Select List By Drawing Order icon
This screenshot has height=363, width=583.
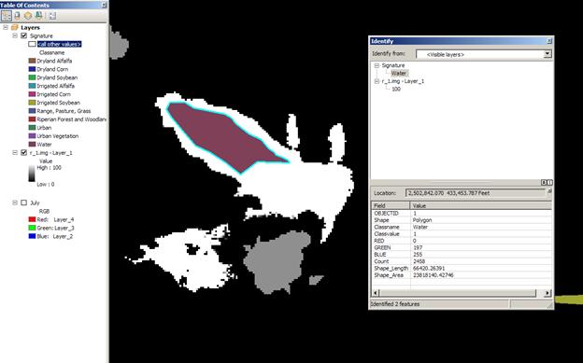click(6, 16)
